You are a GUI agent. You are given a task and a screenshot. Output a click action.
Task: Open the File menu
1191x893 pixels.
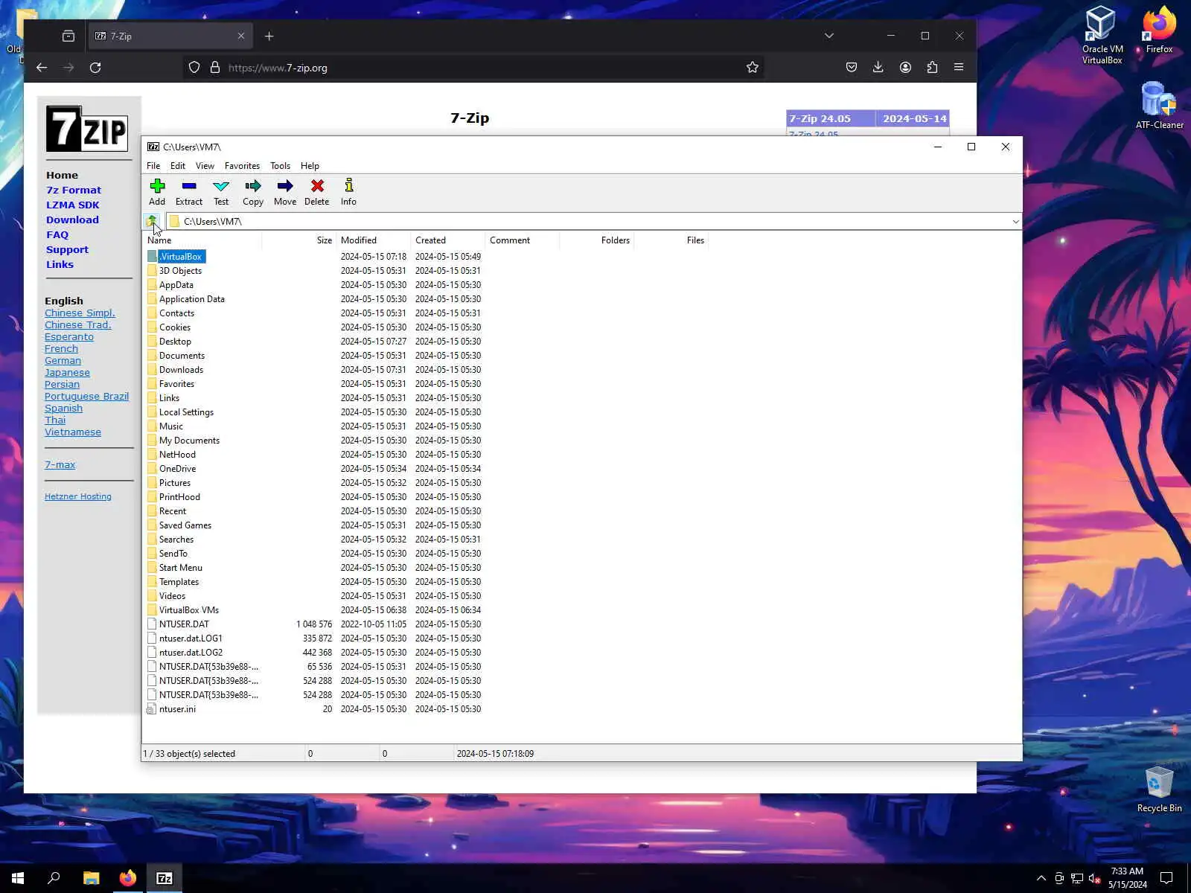[x=153, y=166]
